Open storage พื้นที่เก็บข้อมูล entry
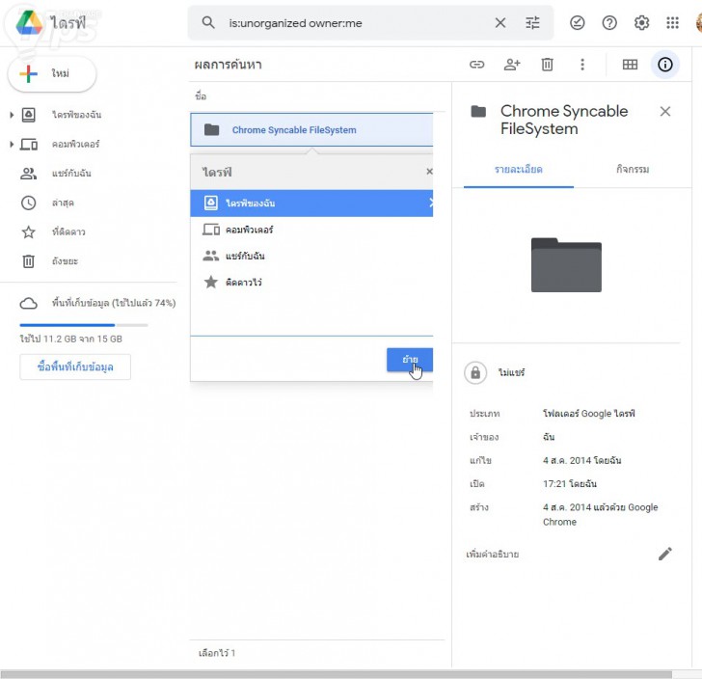Image resolution: width=702 pixels, height=679 pixels. click(x=97, y=303)
